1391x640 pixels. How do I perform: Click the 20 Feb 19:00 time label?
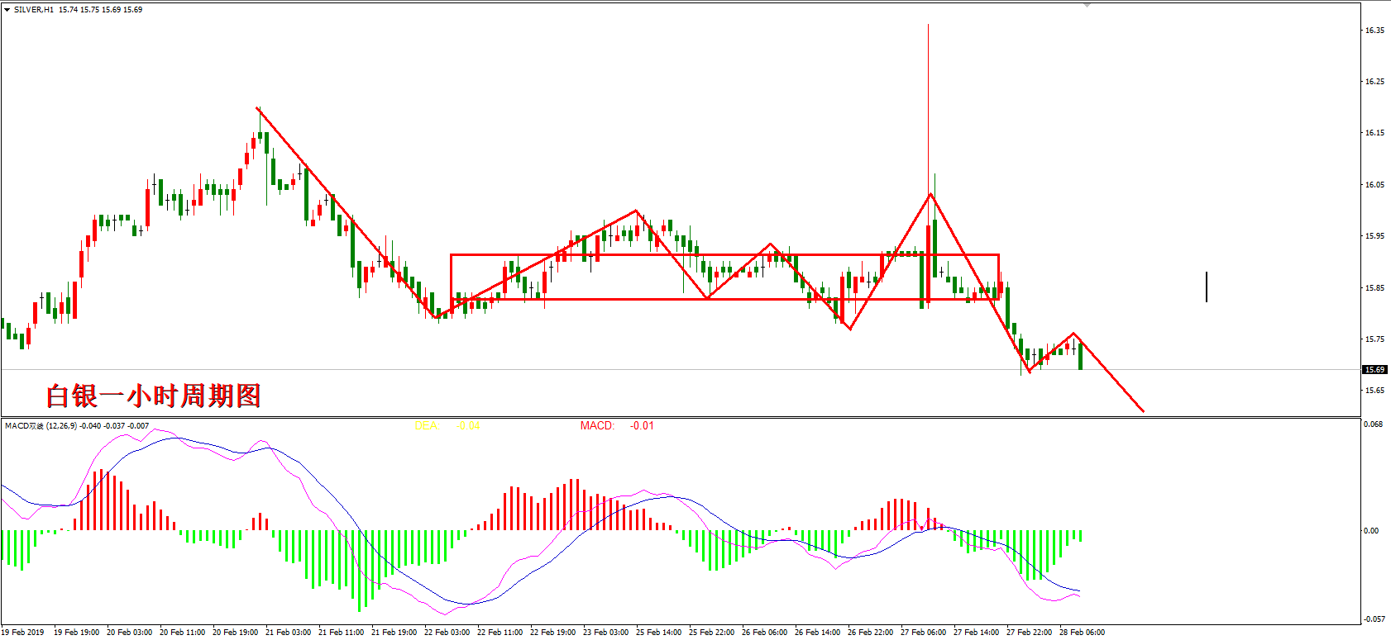pyautogui.click(x=235, y=633)
